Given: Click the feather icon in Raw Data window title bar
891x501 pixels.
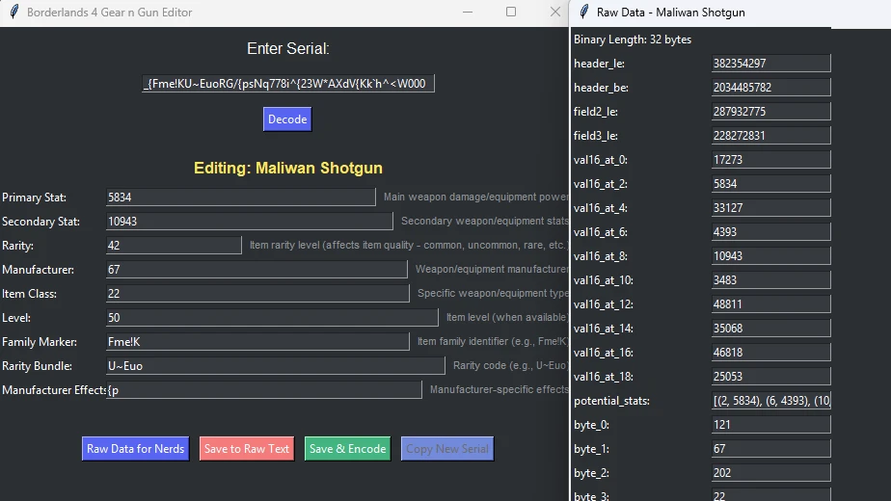Looking at the screenshot, I should click(584, 12).
